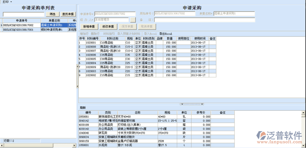
Task: Click the 增加行 toolbar item
Action: [84, 34]
